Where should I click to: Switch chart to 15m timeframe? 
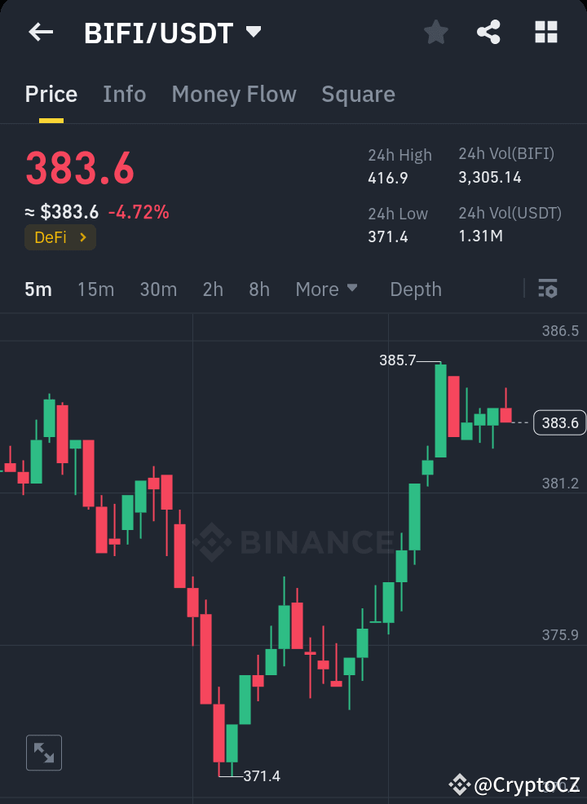pyautogui.click(x=95, y=289)
